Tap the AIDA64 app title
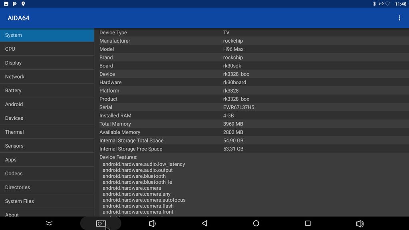Screen dimensions: 409x230 click(x=18, y=18)
